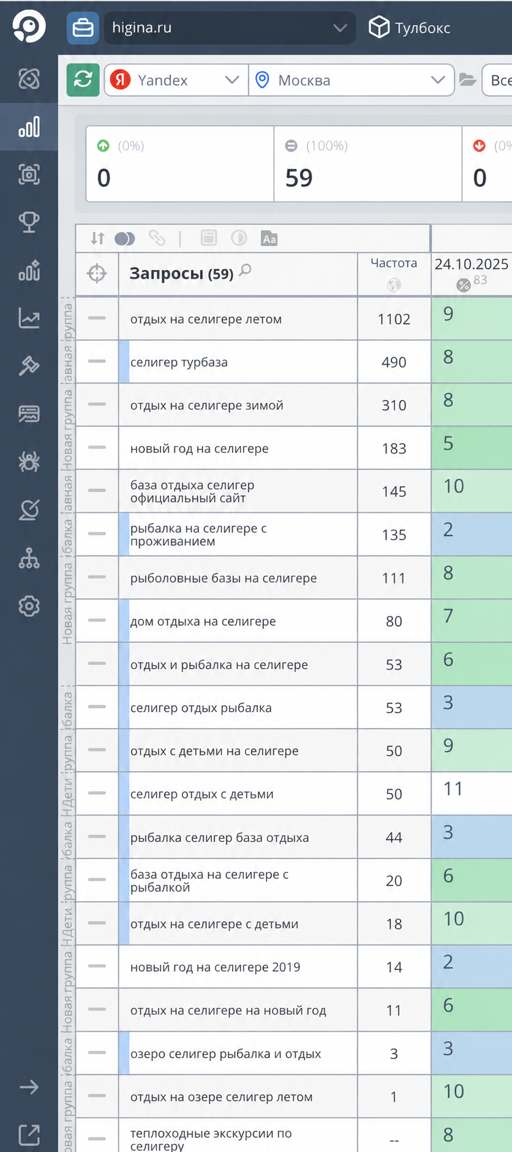Expand the higina.ru project dropdown
512x1152 pixels.
[230, 28]
